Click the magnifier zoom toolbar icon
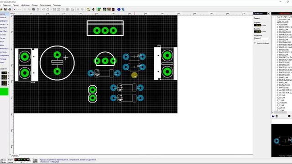292x164 pixels. click(x=88, y=9)
